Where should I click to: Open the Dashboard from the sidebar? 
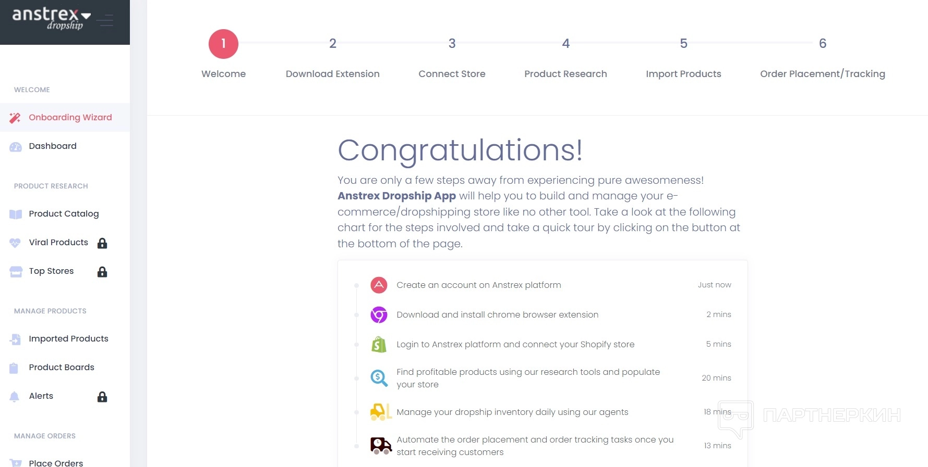tap(53, 146)
